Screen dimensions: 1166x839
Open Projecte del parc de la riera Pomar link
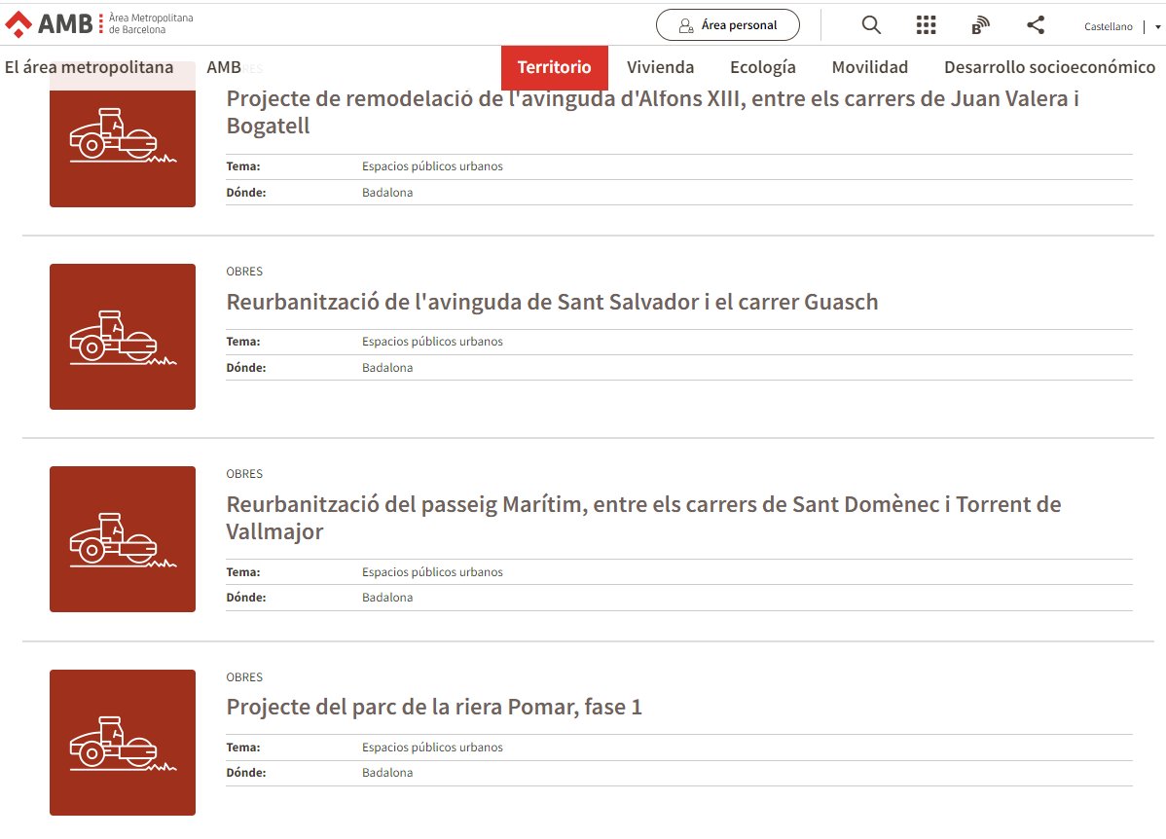(433, 707)
